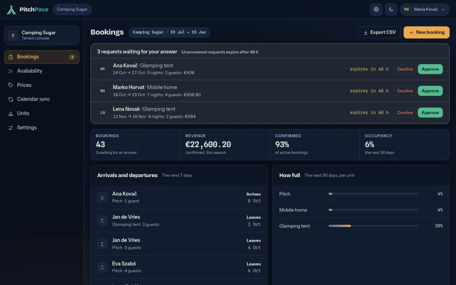Open Ana Kovač arrival on 8 Oct
This screenshot has height=285, width=456.
179,197
